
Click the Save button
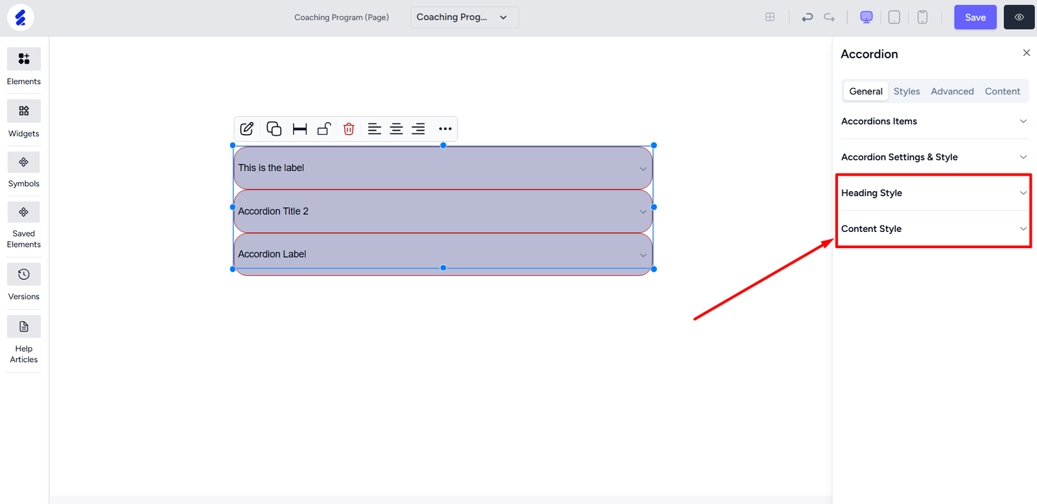pyautogui.click(x=975, y=17)
